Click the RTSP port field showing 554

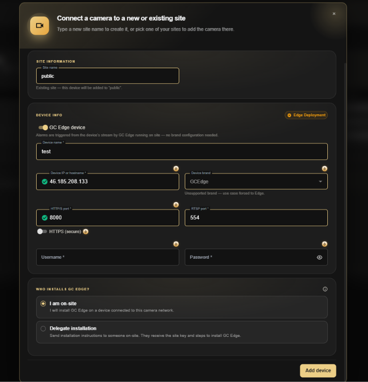[256, 218]
